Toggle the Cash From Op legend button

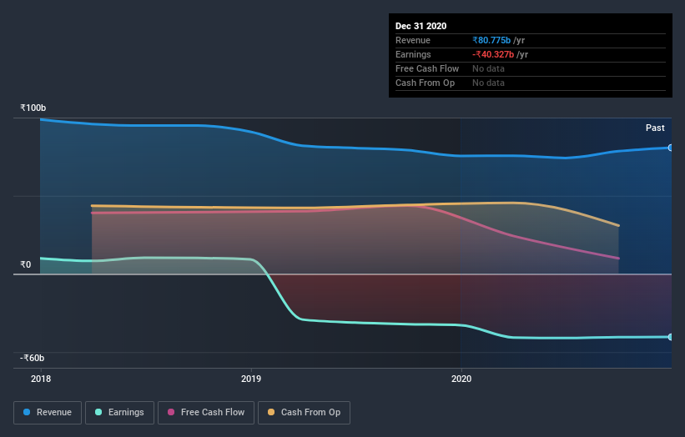pyautogui.click(x=304, y=413)
